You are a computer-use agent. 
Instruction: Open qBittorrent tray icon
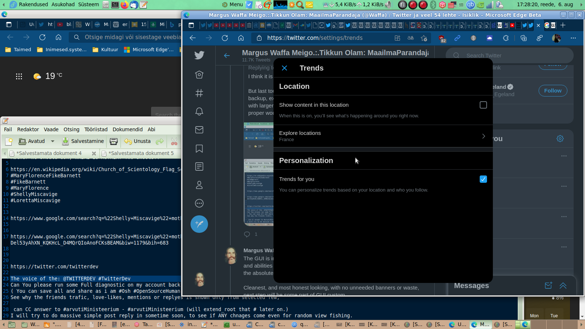[x=471, y=5]
